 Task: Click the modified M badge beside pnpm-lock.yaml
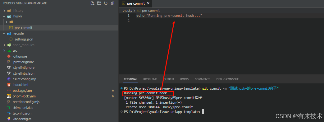[x=113, y=96]
